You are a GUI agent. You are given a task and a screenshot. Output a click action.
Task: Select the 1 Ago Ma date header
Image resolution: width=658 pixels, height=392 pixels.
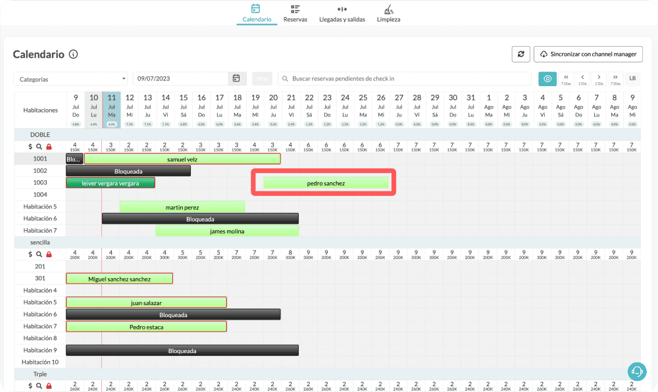tap(489, 110)
